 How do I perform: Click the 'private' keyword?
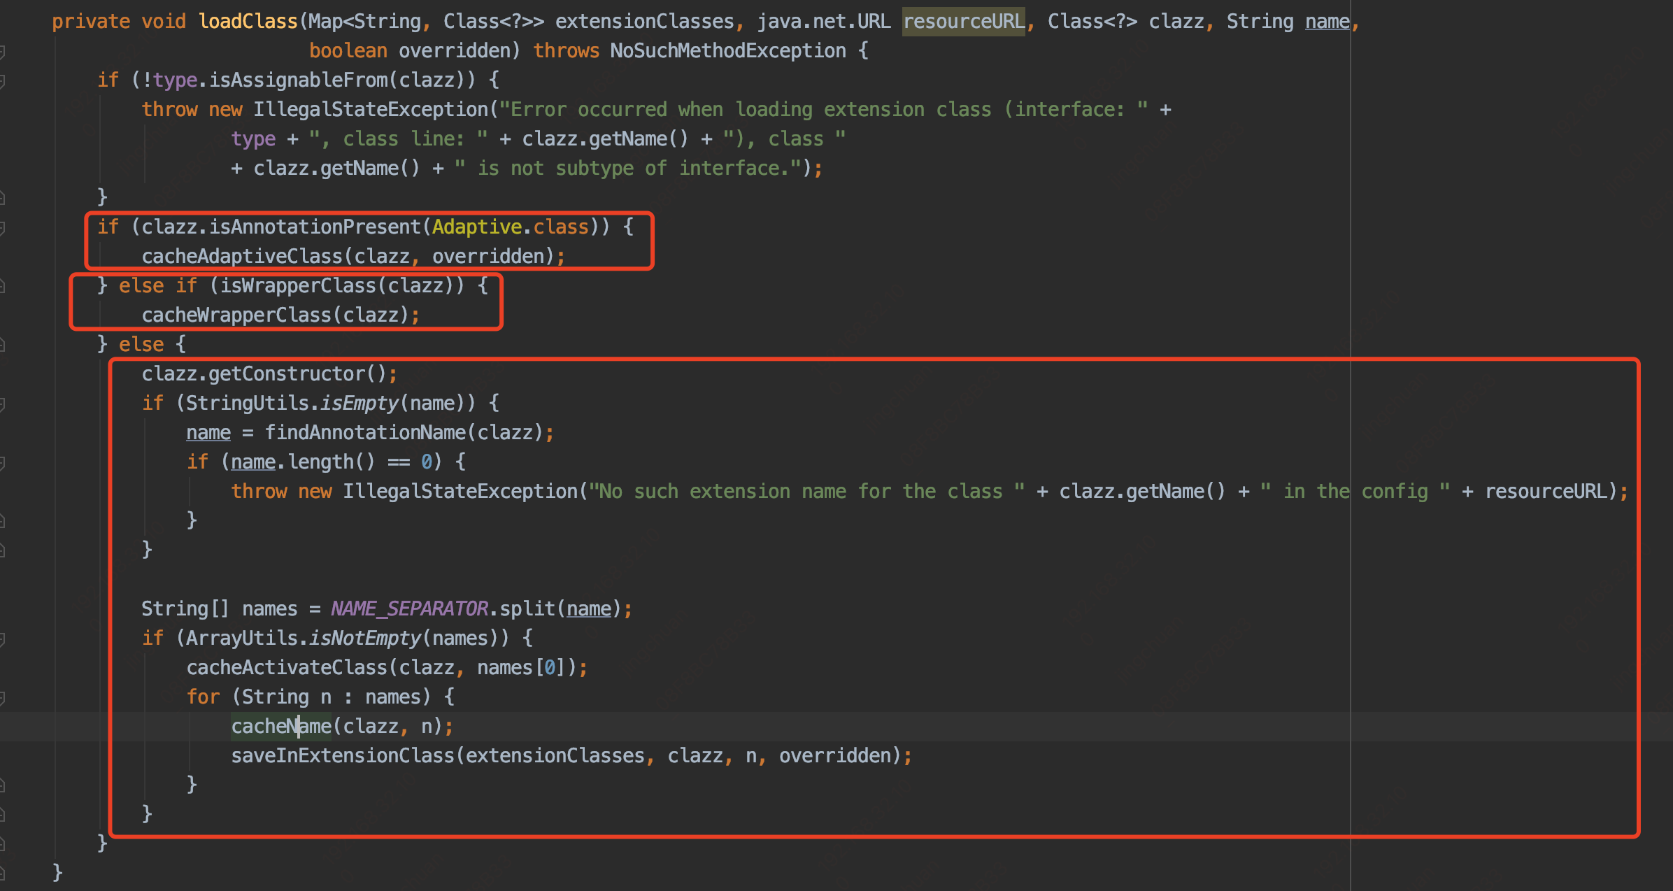pos(91,22)
